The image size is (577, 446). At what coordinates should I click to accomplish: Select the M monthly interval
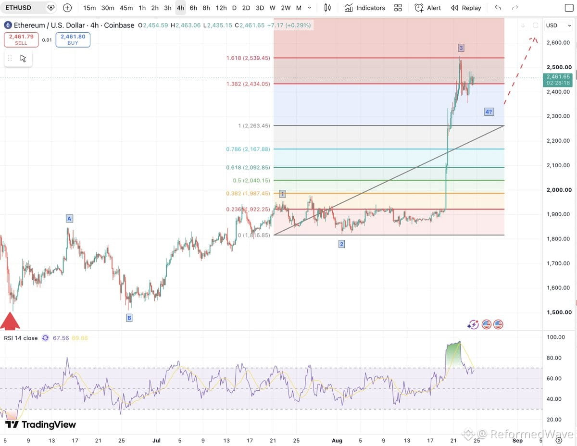point(299,8)
